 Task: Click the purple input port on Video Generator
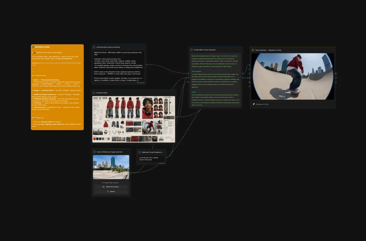point(249,87)
